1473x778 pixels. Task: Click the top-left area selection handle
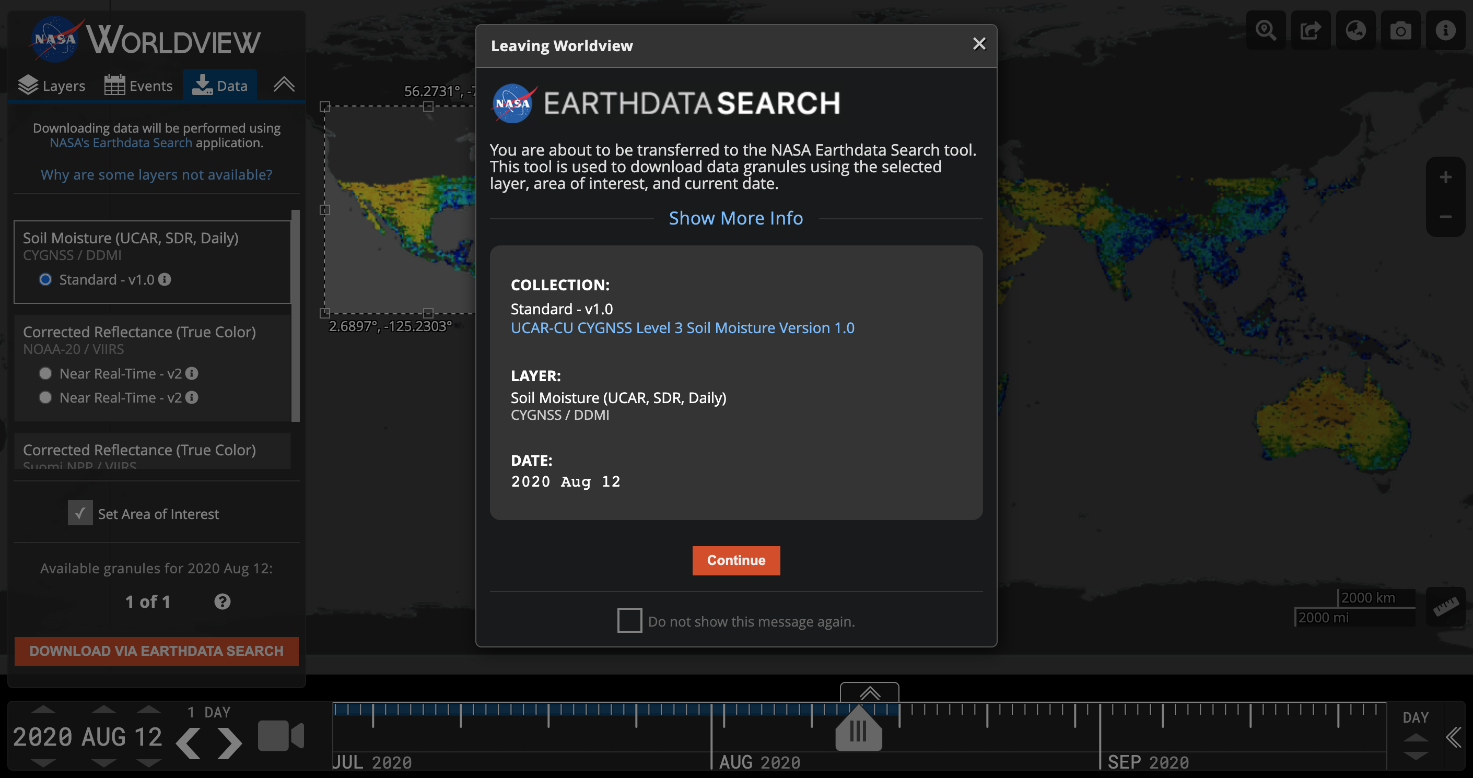pyautogui.click(x=325, y=107)
